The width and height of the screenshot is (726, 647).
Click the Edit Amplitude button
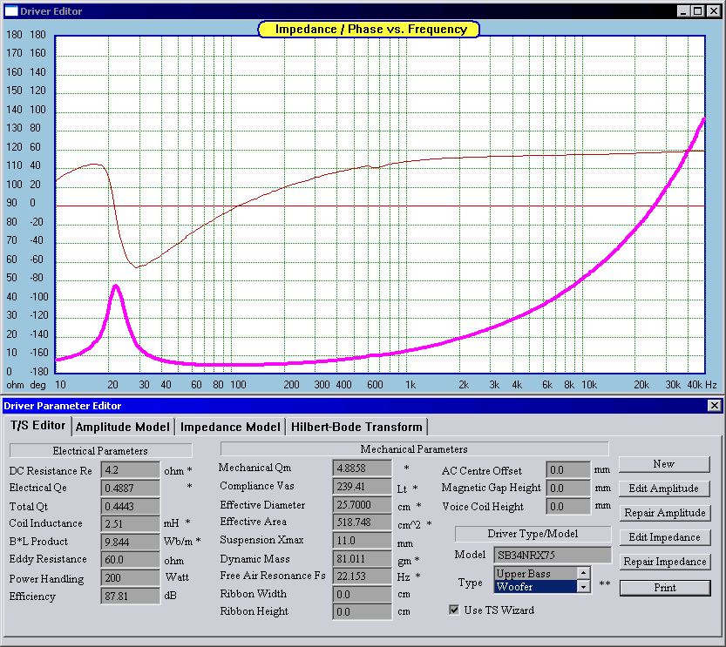[x=663, y=489]
